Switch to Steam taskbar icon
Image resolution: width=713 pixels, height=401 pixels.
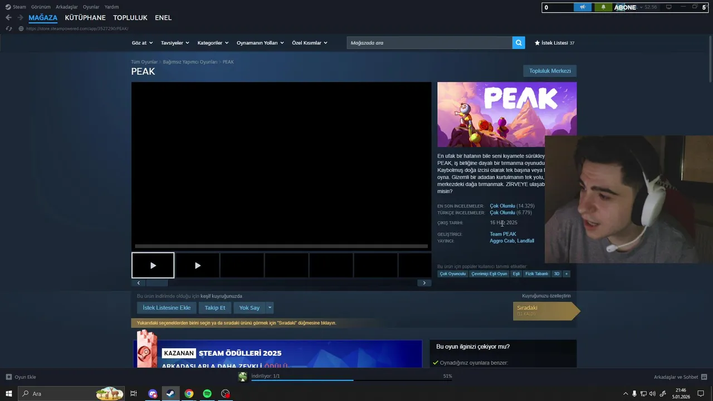point(170,394)
